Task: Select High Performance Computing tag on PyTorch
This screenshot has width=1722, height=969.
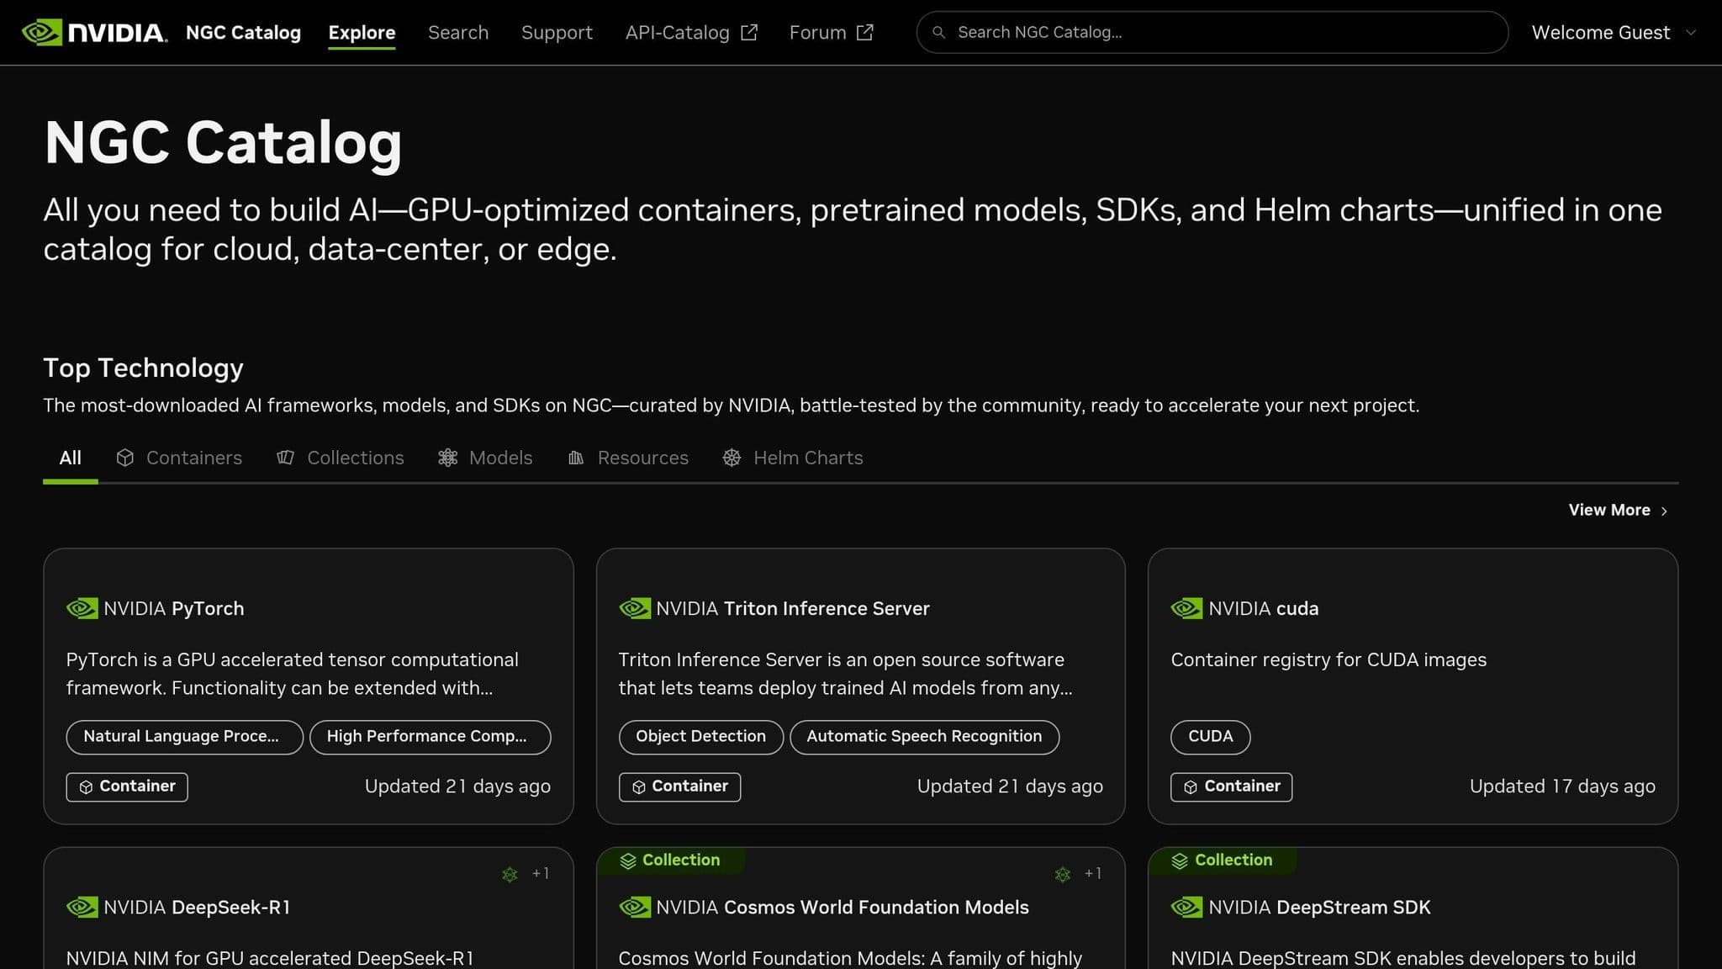Action: pos(430,737)
